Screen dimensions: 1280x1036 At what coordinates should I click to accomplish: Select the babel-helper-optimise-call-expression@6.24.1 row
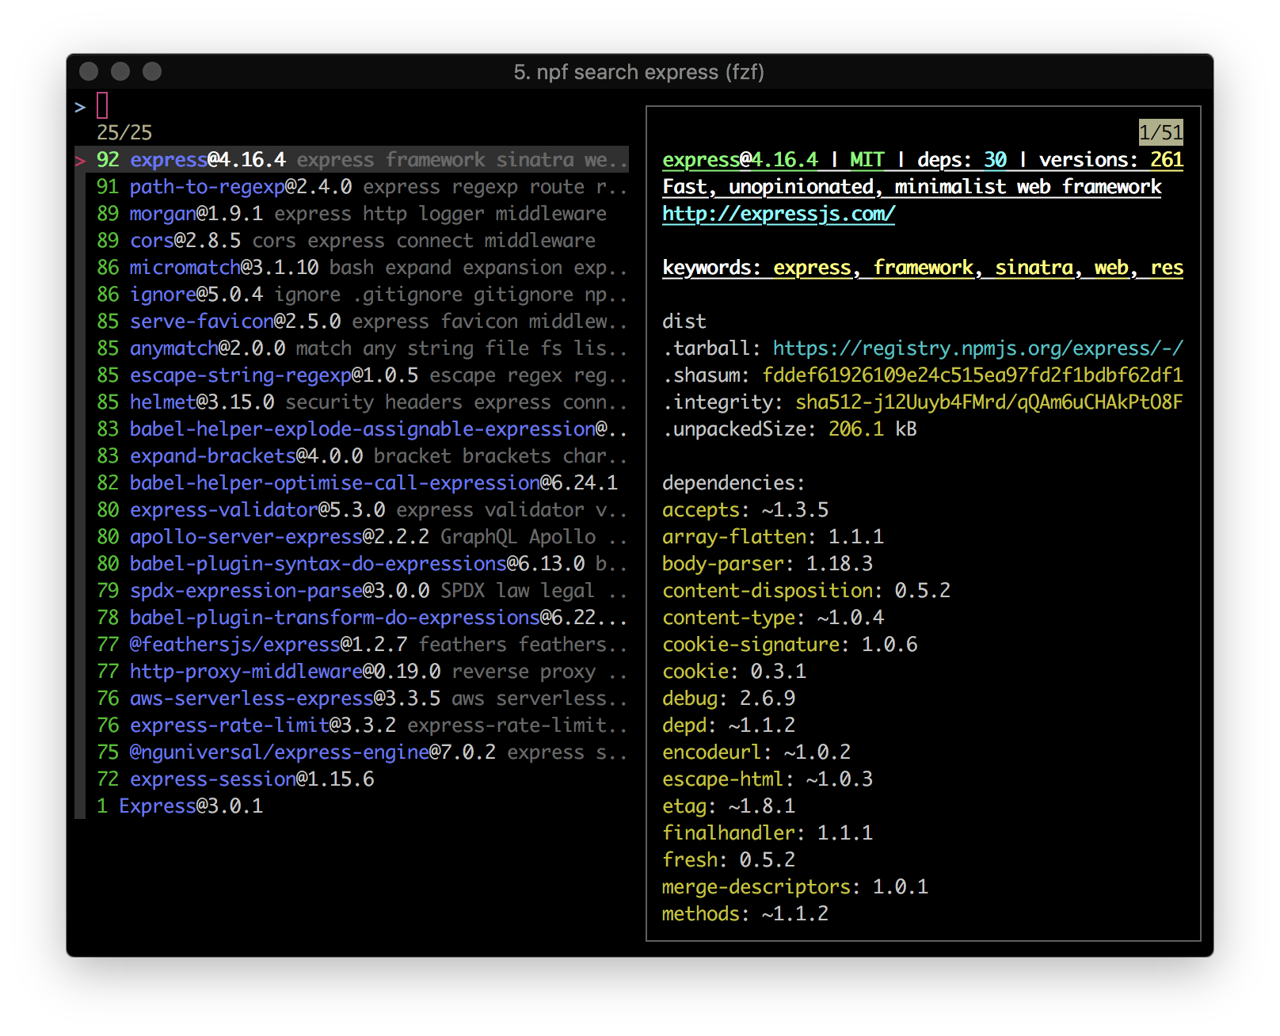pos(352,482)
